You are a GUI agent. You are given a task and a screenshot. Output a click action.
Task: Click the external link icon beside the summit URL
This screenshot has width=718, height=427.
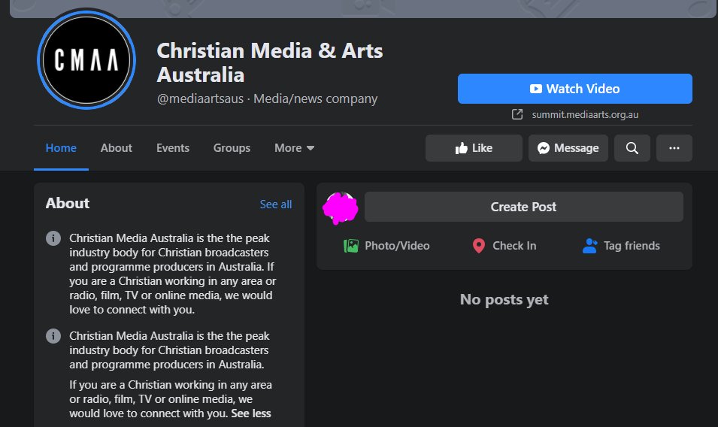tap(517, 114)
